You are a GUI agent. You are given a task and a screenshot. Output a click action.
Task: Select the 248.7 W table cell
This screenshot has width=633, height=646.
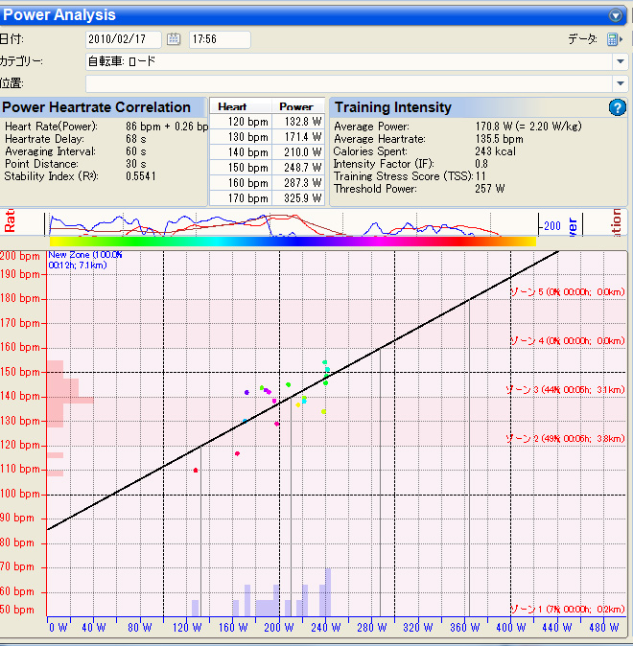297,168
